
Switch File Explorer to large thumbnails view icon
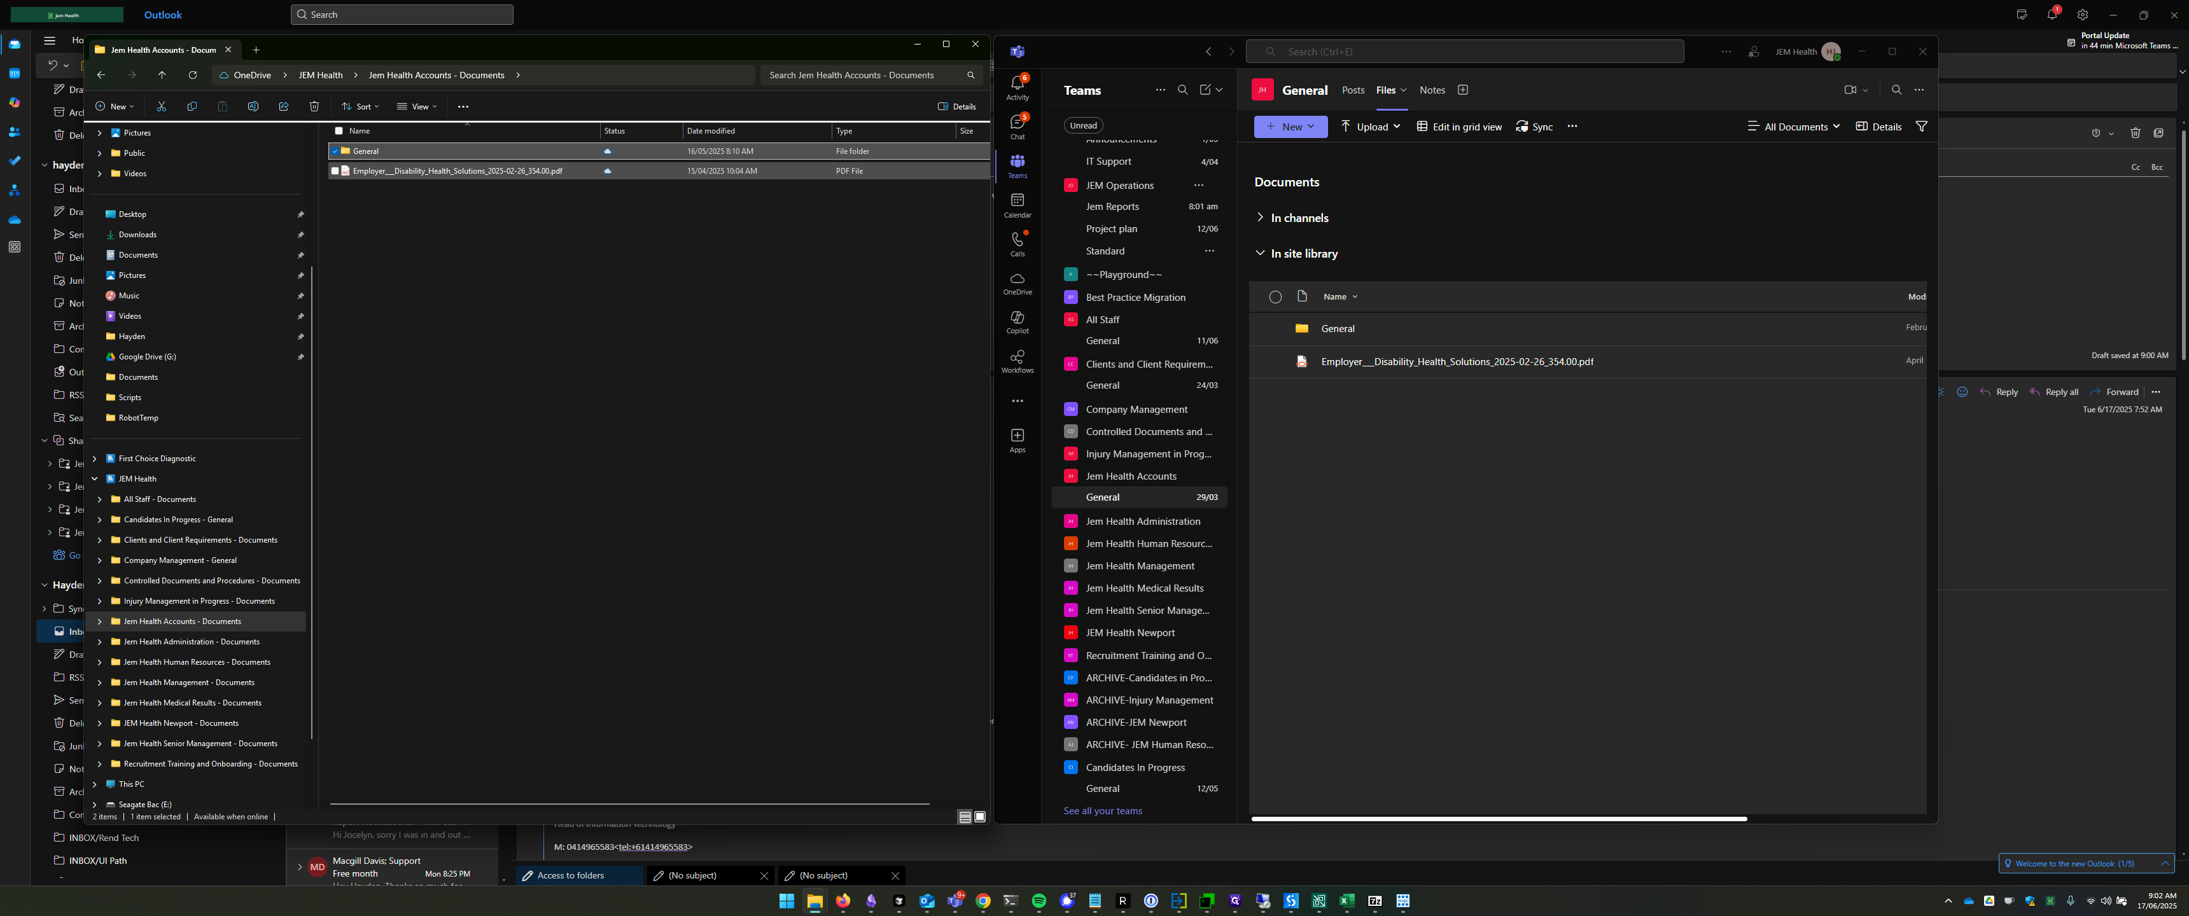980,817
